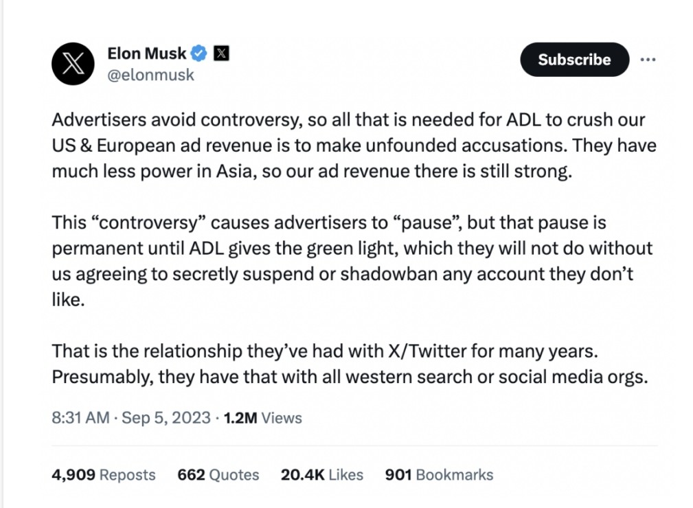Click the 1.2M Views count
This screenshot has width=693, height=508.
pyautogui.click(x=262, y=417)
